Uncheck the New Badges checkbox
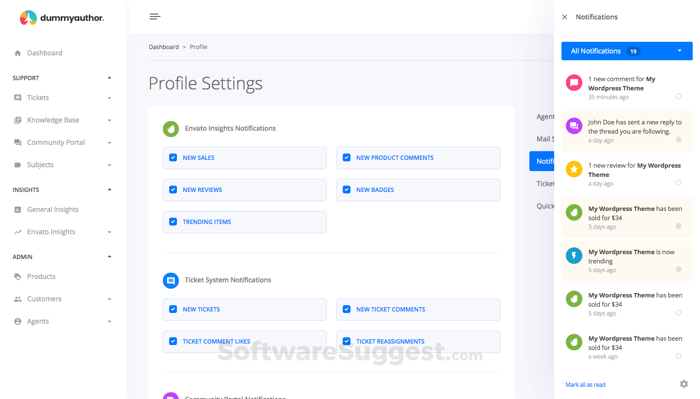Image resolution: width=700 pixels, height=399 pixels. [x=347, y=190]
